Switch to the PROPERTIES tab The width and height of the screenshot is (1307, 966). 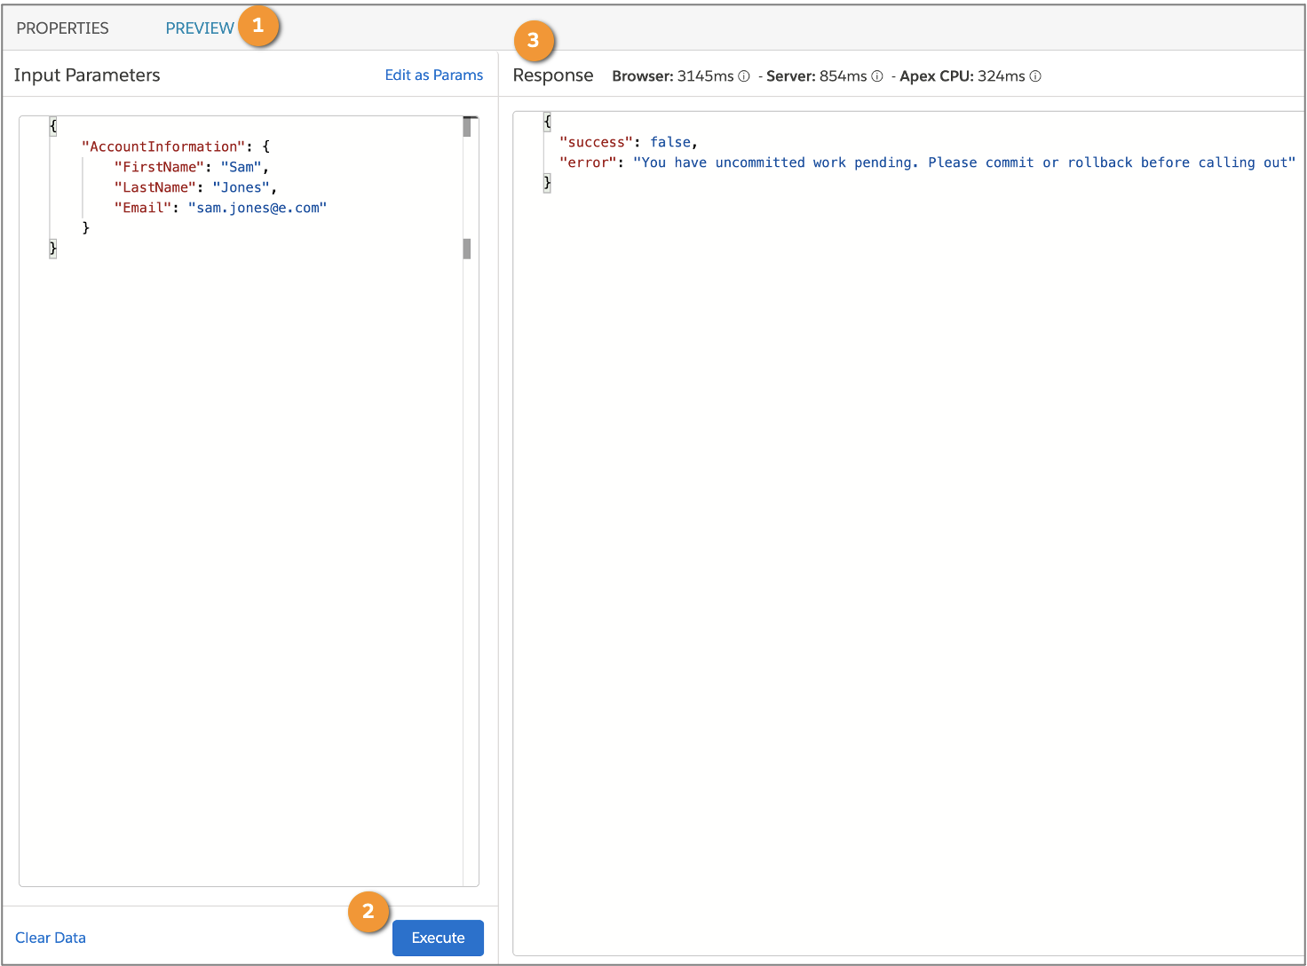click(61, 28)
